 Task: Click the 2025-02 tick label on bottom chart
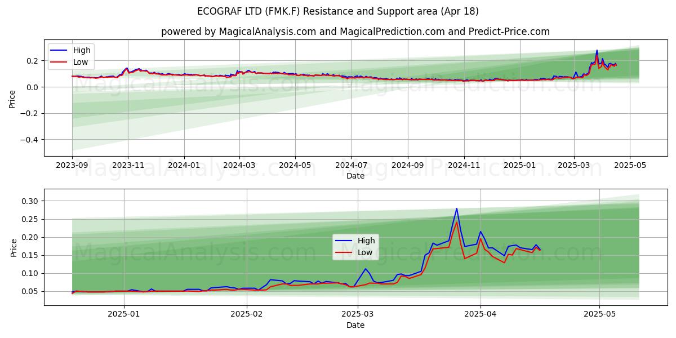[x=247, y=314]
